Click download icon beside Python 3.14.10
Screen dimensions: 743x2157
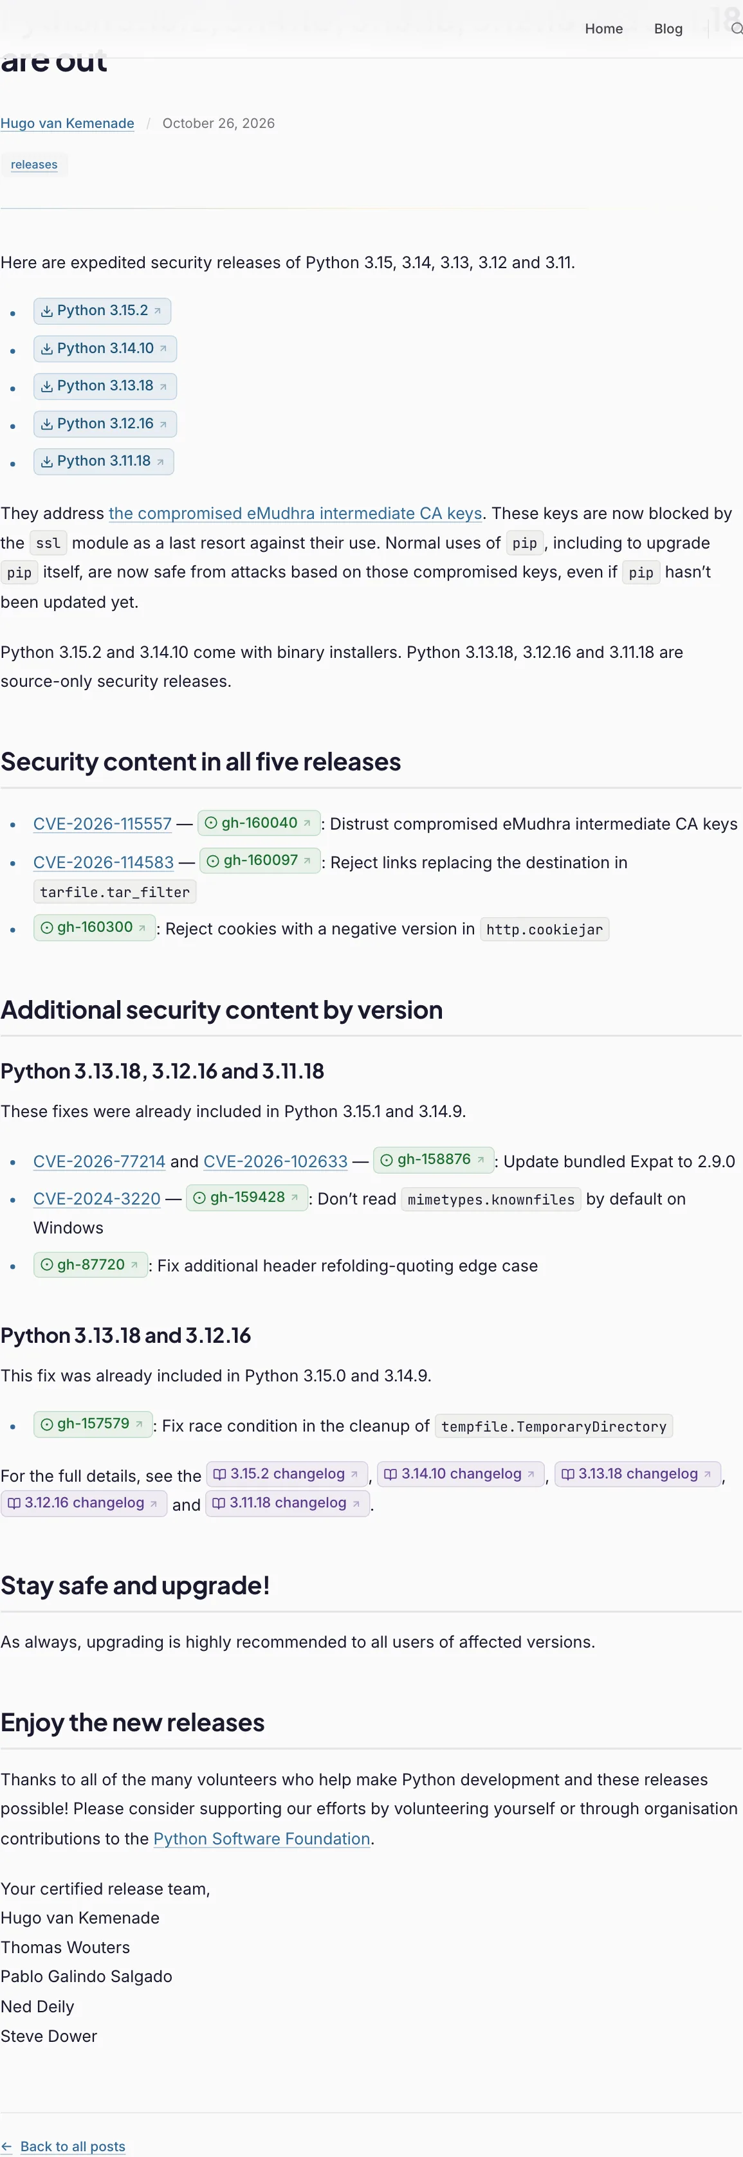(47, 349)
